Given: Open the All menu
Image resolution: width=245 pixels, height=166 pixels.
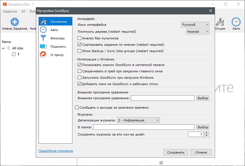Looking at the screenshot, I should 23,11.
